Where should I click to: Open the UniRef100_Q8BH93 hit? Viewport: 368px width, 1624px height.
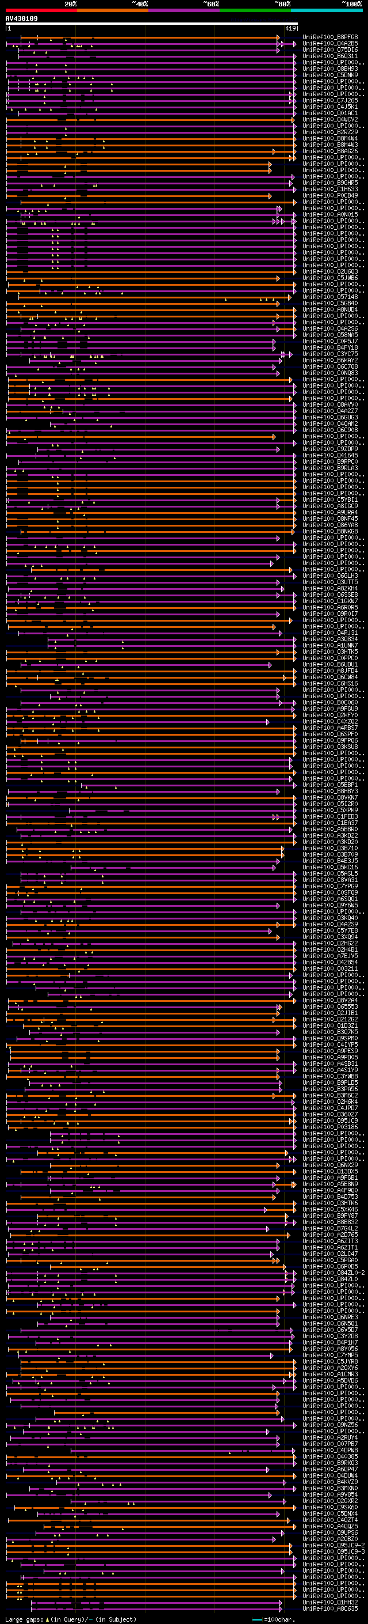tap(330, 69)
